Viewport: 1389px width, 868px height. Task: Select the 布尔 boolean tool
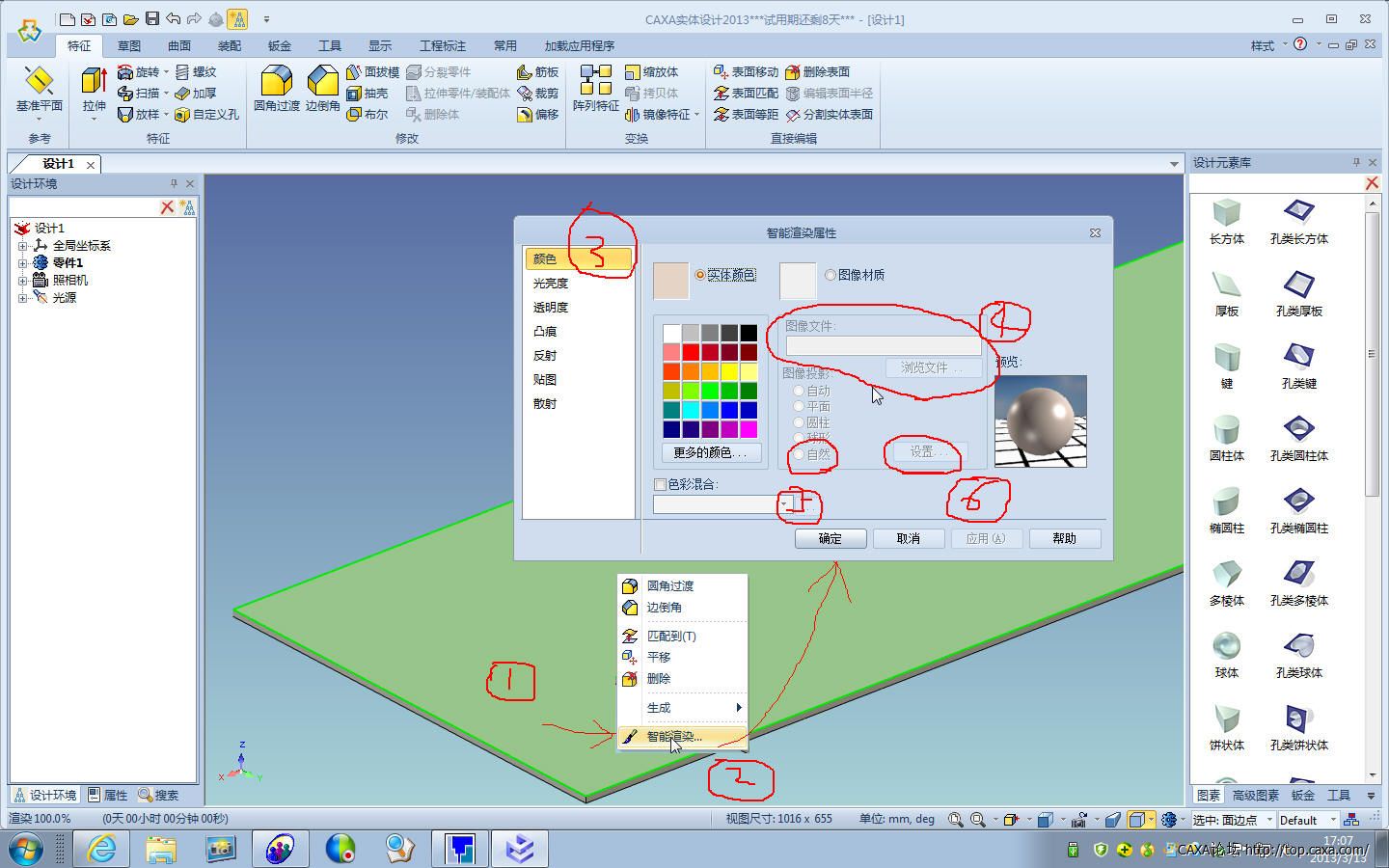click(368, 115)
